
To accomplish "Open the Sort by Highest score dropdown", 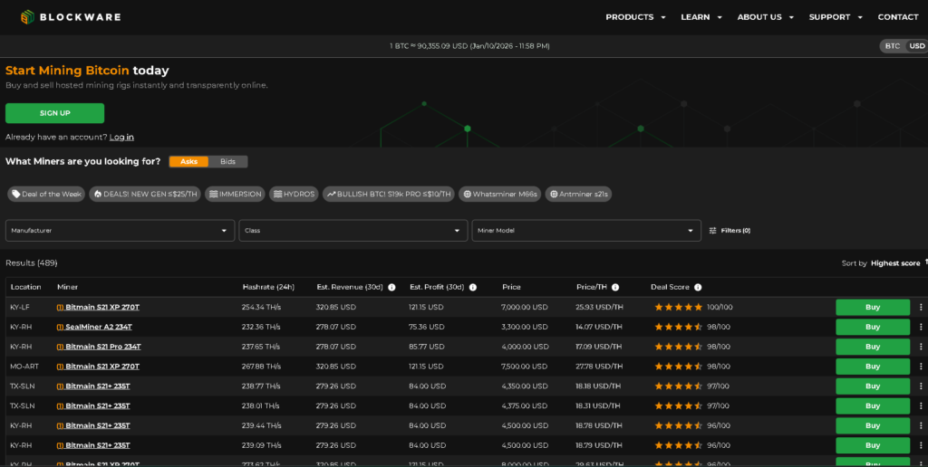I will [x=895, y=263].
